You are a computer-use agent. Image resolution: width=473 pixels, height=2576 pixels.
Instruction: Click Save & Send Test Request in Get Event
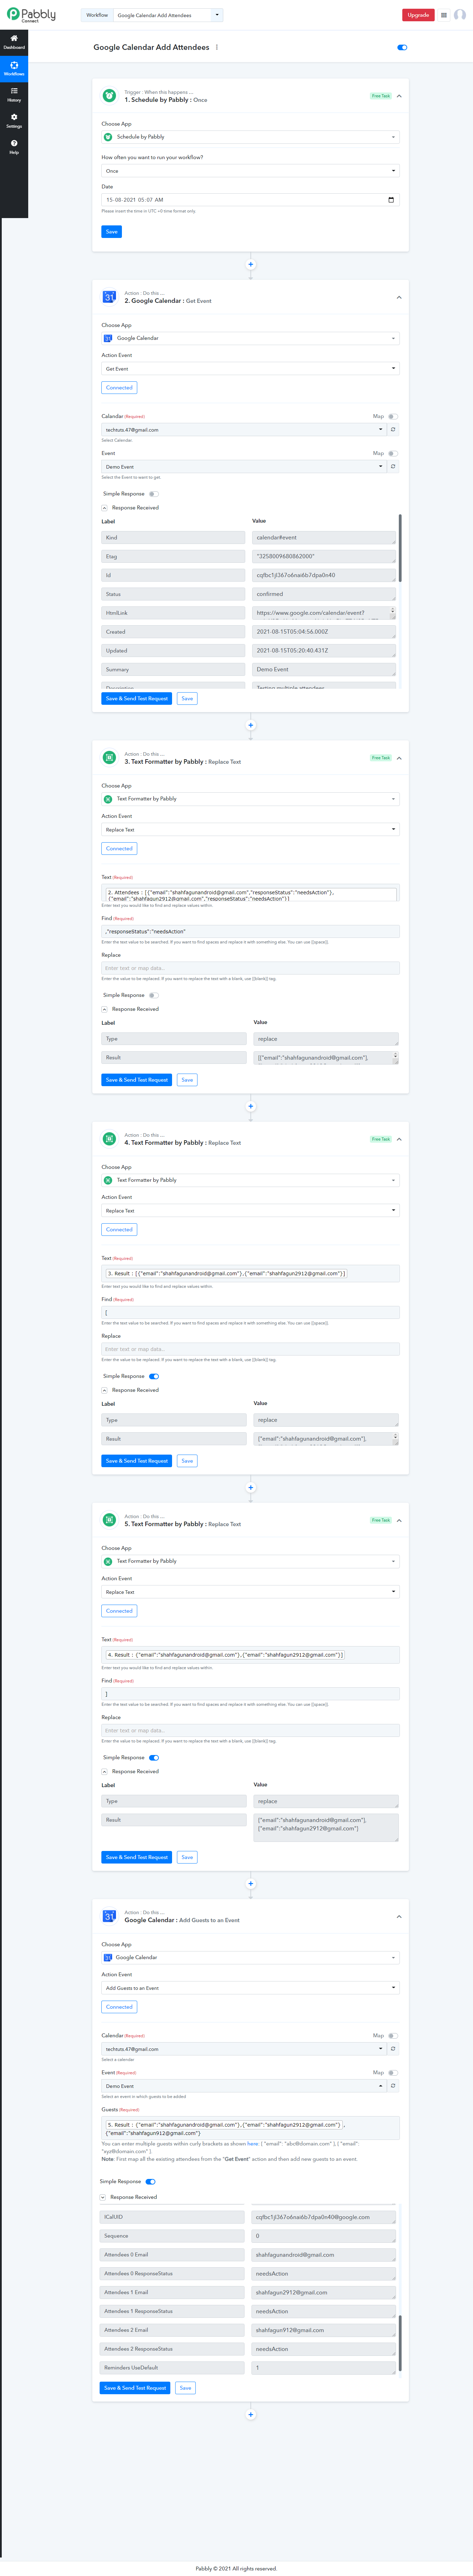137,699
